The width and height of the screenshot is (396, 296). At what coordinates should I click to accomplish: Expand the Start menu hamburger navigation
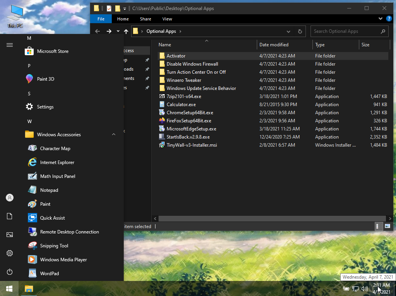pos(10,45)
